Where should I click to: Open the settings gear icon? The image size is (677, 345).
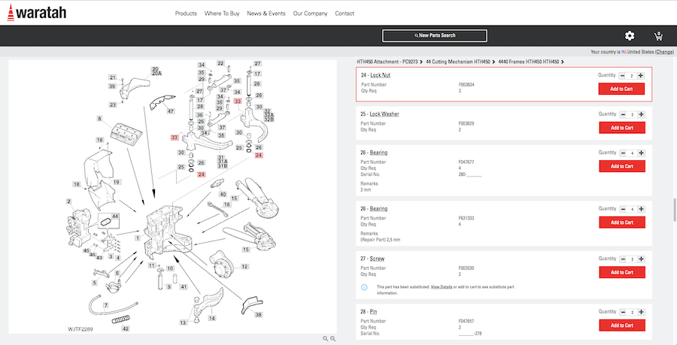click(630, 36)
